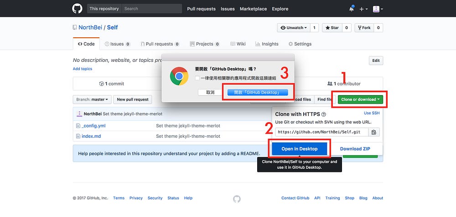Fork the repository

pyautogui.click(x=364, y=28)
